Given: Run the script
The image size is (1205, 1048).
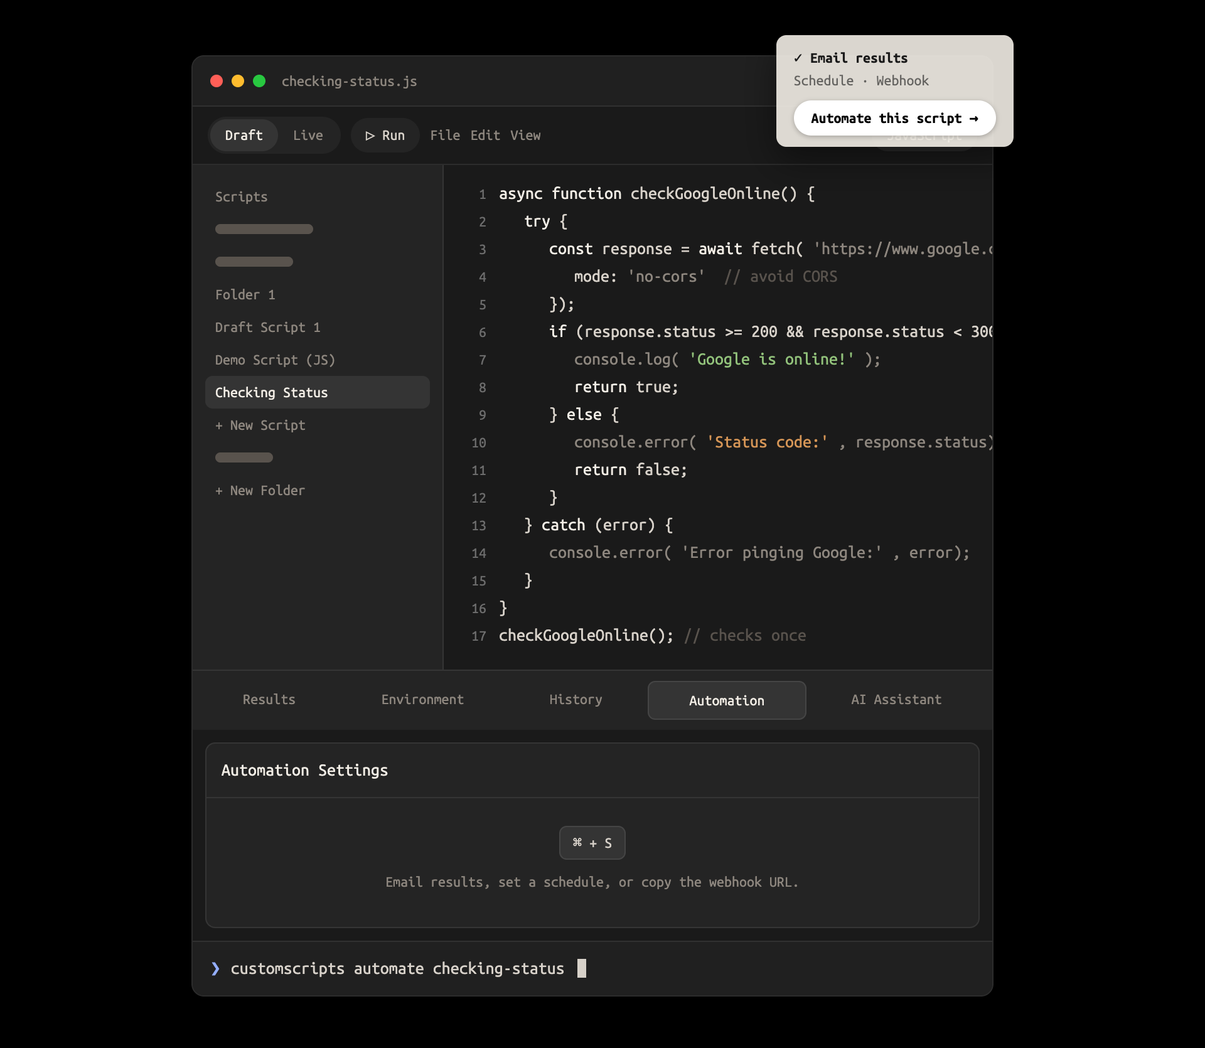Looking at the screenshot, I should [x=385, y=135].
